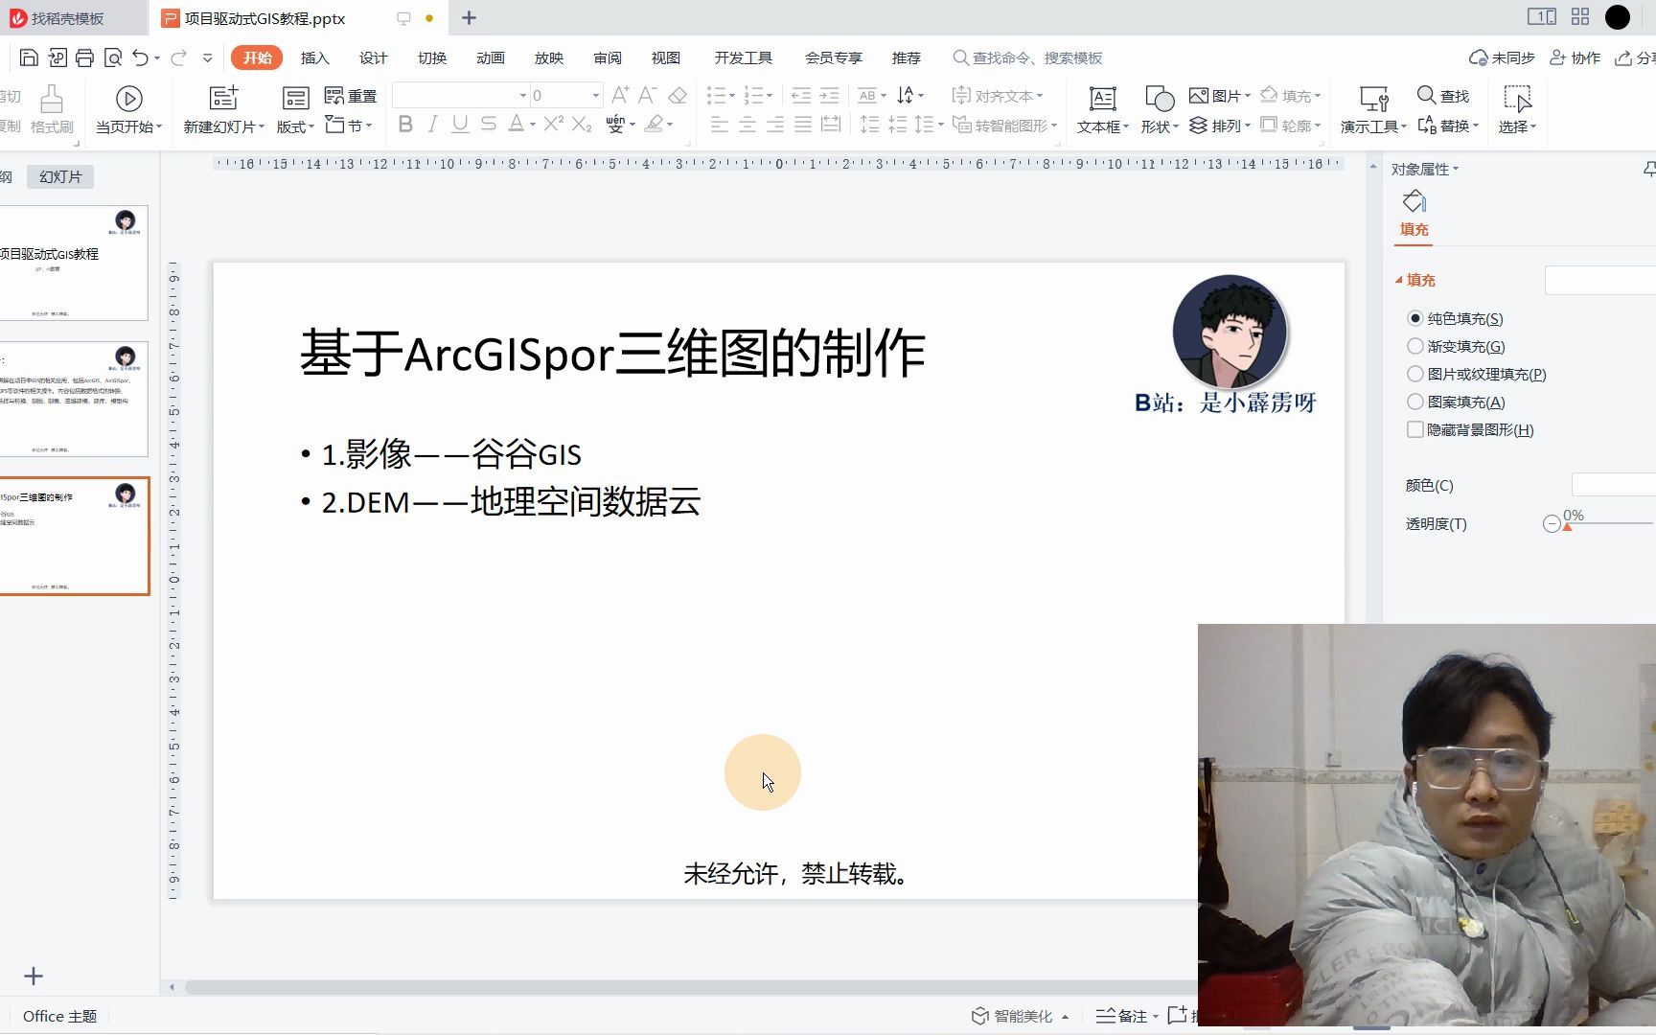Select the second slide thumbnail
The height and width of the screenshot is (1035, 1656).
(74, 399)
